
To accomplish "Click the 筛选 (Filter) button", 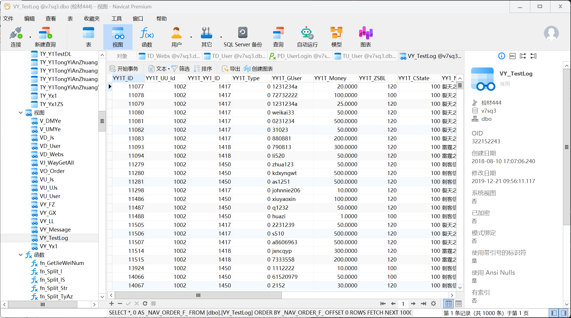I will pos(181,69).
